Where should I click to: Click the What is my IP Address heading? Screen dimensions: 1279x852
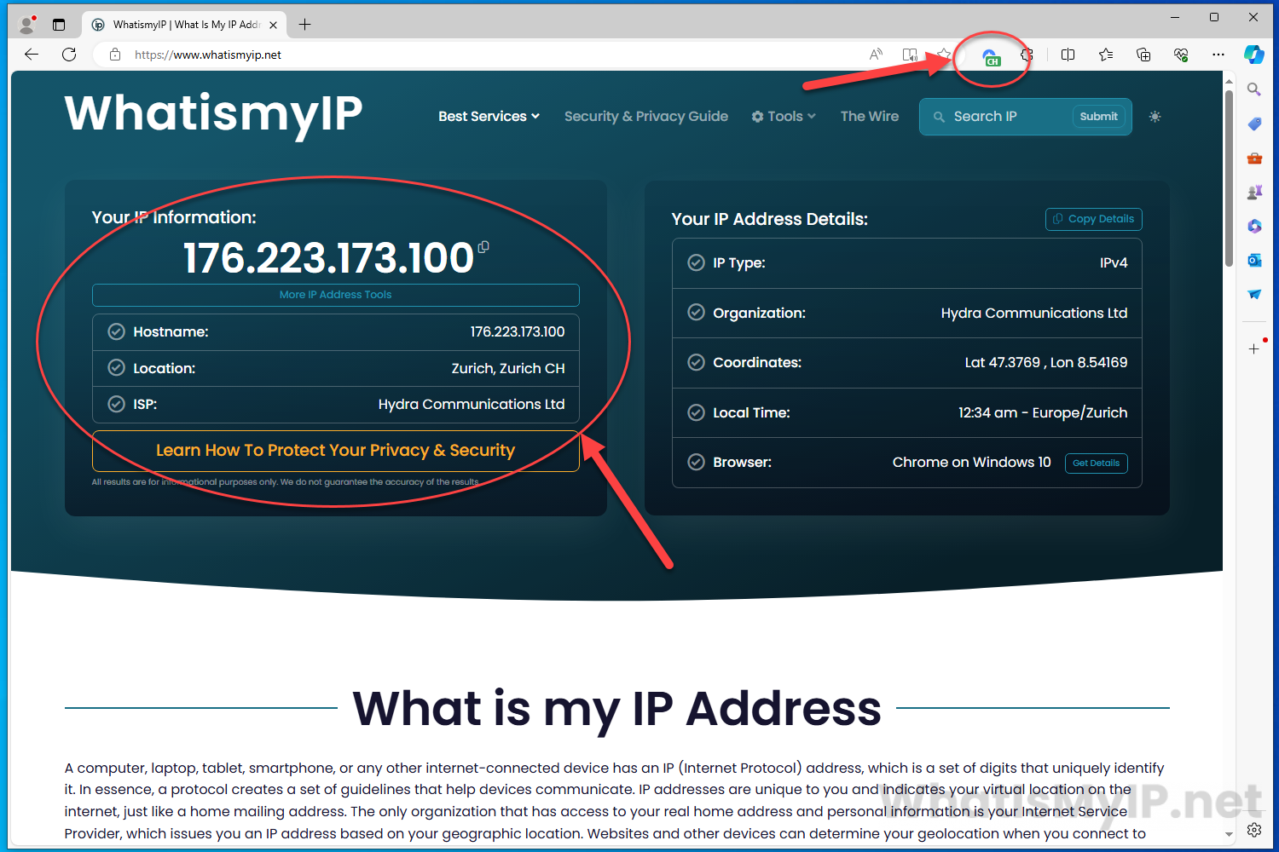617,708
